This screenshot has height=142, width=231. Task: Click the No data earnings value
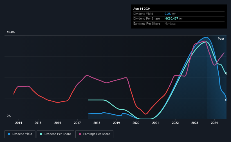(170, 23)
